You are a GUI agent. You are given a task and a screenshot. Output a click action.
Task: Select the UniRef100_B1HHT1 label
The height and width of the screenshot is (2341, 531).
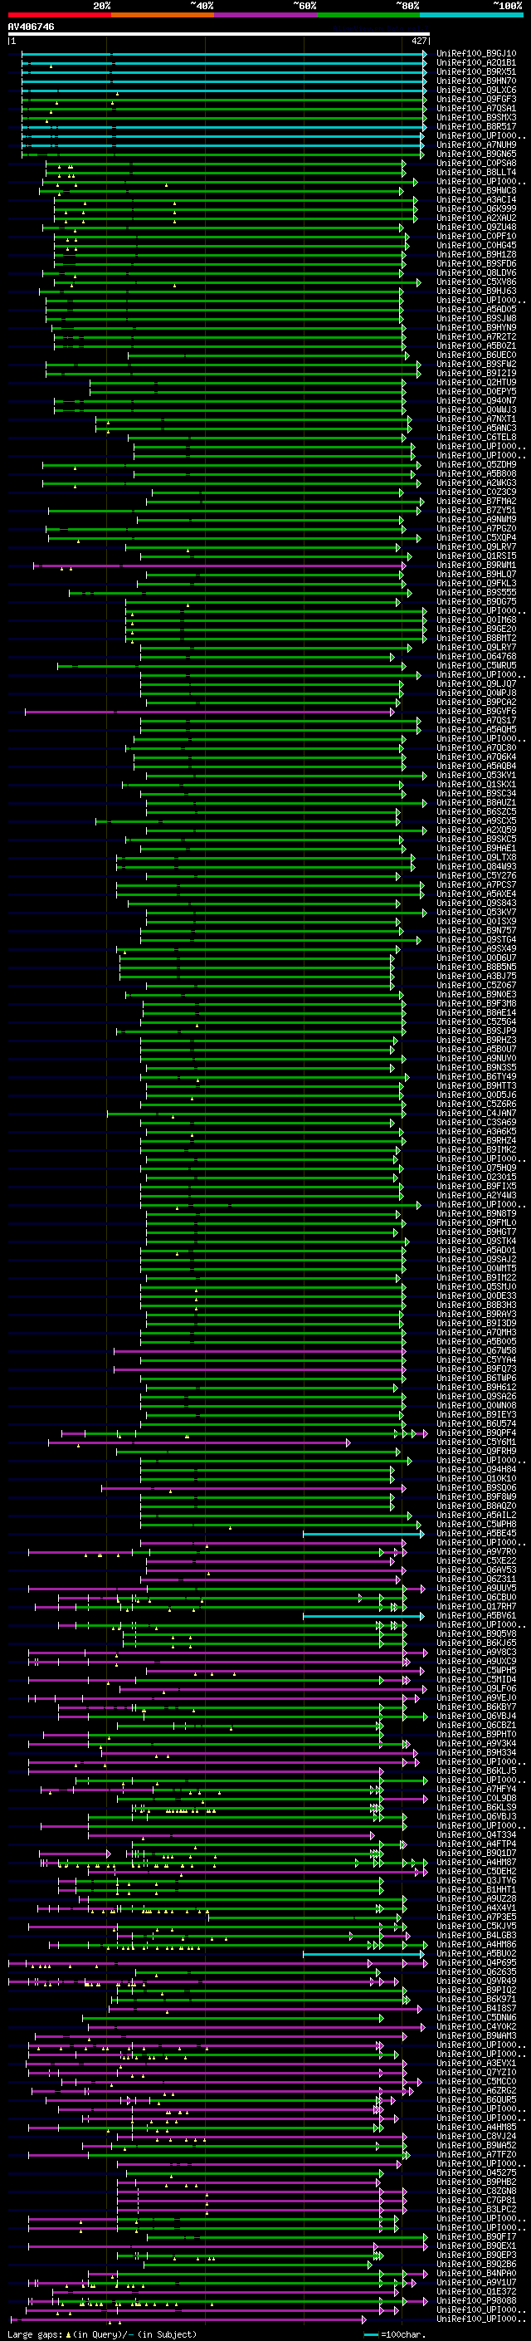point(475,1889)
